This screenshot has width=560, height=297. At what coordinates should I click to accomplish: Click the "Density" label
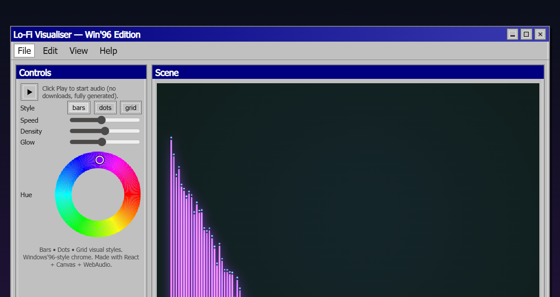[x=31, y=131]
